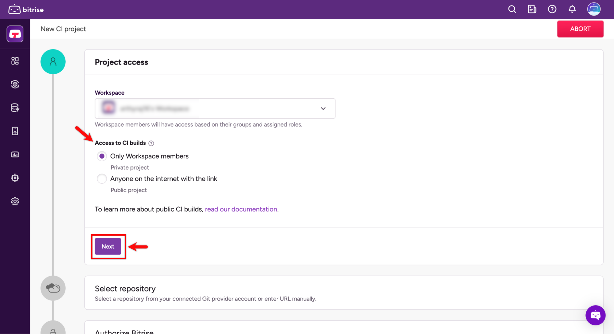This screenshot has width=614, height=334.
Task: Click the 'Public project' text
Action: click(129, 190)
